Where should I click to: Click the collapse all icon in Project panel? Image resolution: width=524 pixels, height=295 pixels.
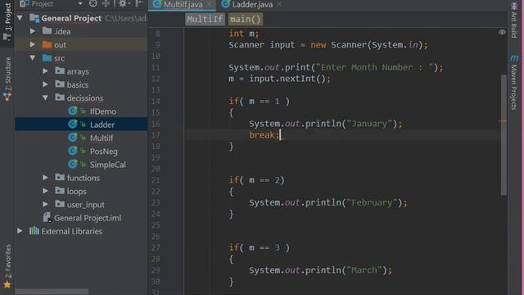106,3
